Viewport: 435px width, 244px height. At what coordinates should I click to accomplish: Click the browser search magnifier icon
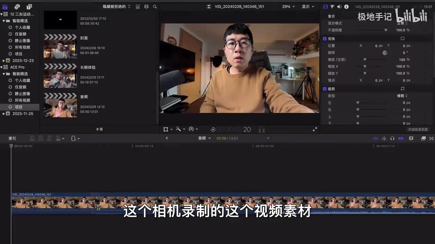[155, 6]
